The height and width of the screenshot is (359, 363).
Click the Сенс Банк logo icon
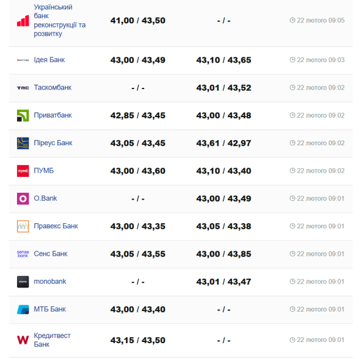[23, 254]
